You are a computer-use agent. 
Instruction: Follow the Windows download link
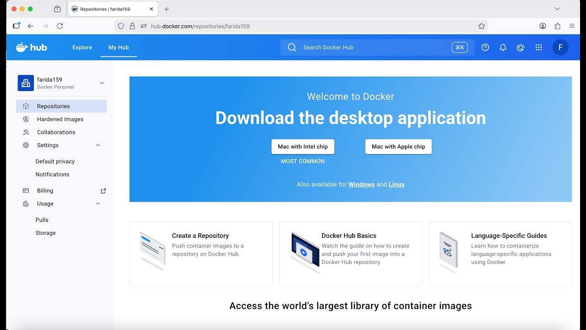pos(362,184)
